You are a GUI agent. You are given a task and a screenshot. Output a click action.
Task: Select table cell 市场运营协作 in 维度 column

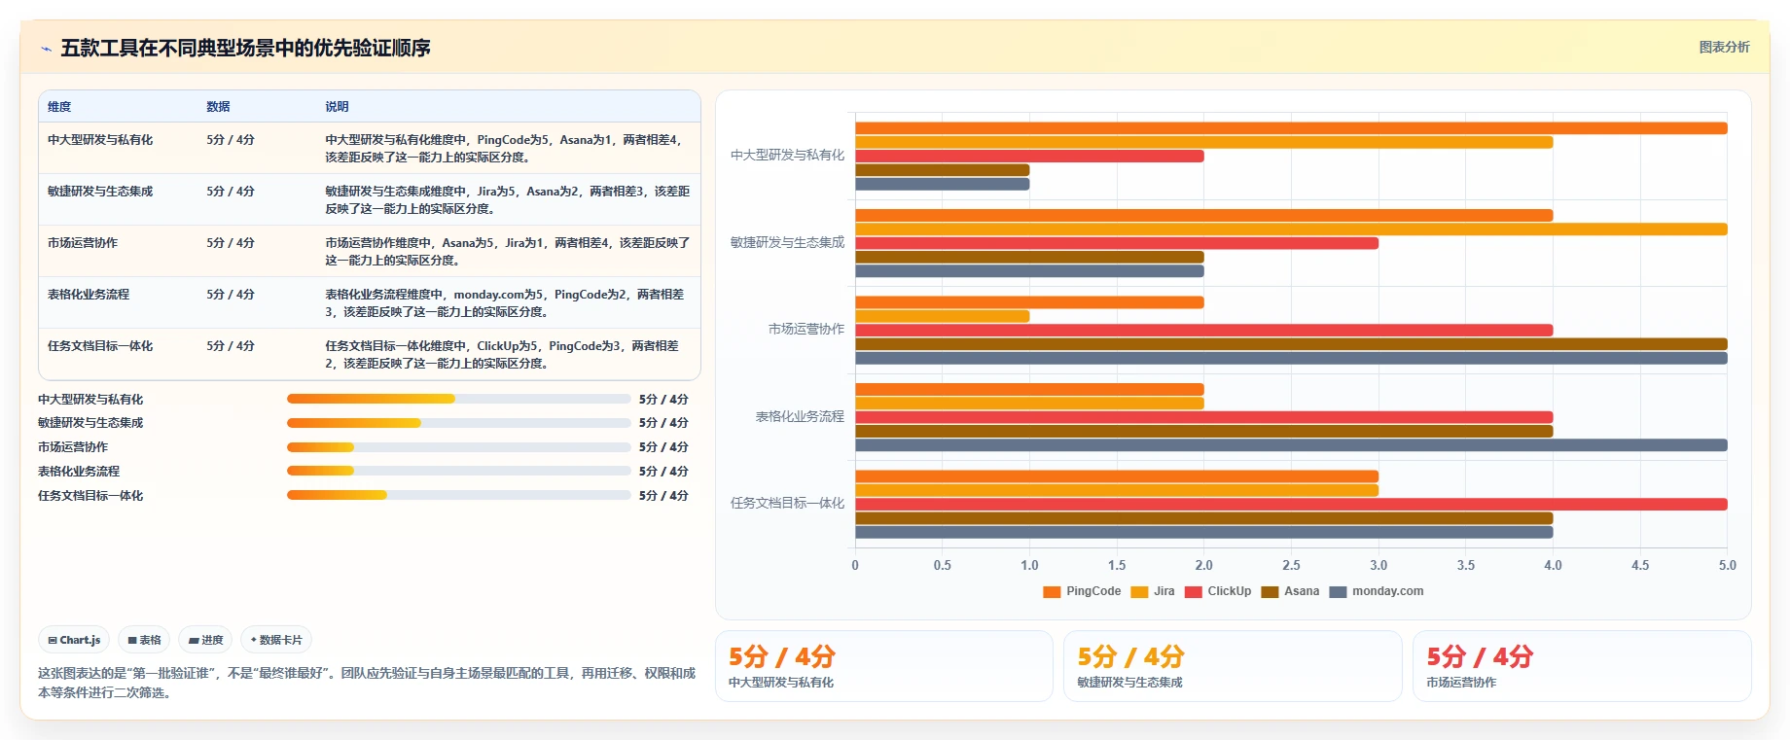point(83,243)
